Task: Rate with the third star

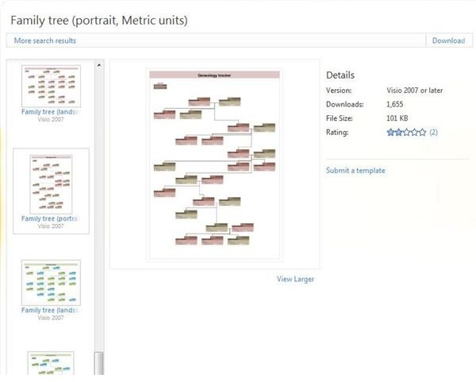Action: click(x=406, y=132)
